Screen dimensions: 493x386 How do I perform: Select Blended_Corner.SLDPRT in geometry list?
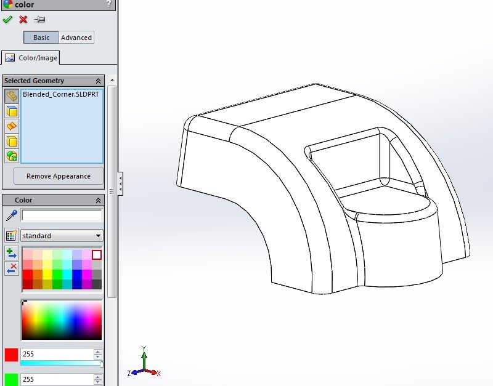(60, 95)
